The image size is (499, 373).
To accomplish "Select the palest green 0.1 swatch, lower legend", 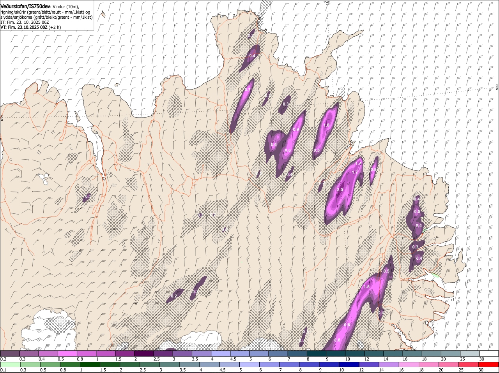I will tap(10, 365).
